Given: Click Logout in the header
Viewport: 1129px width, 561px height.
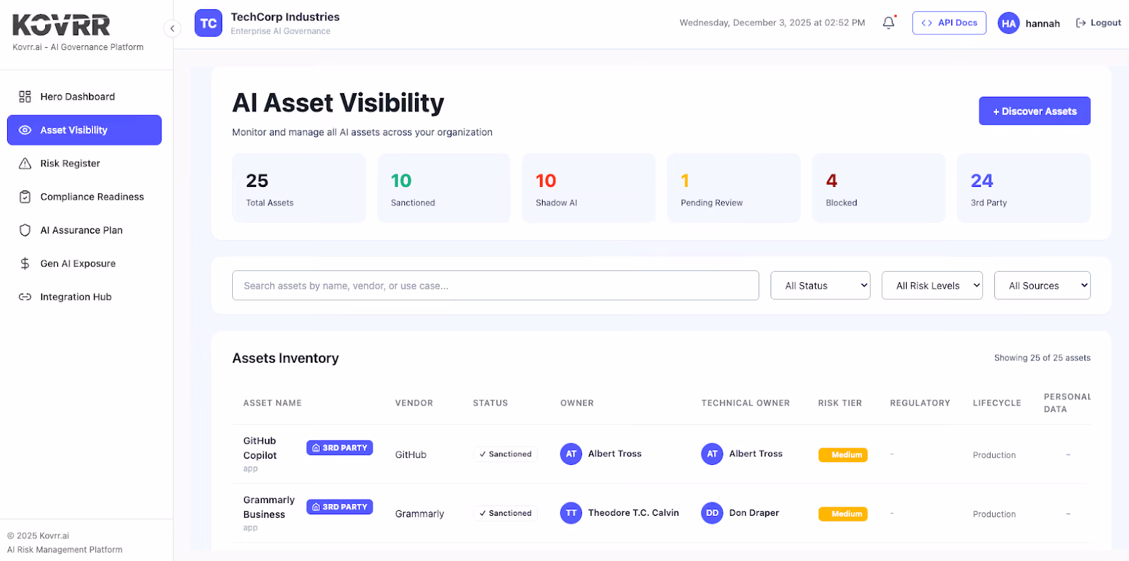Looking at the screenshot, I should tap(1098, 23).
